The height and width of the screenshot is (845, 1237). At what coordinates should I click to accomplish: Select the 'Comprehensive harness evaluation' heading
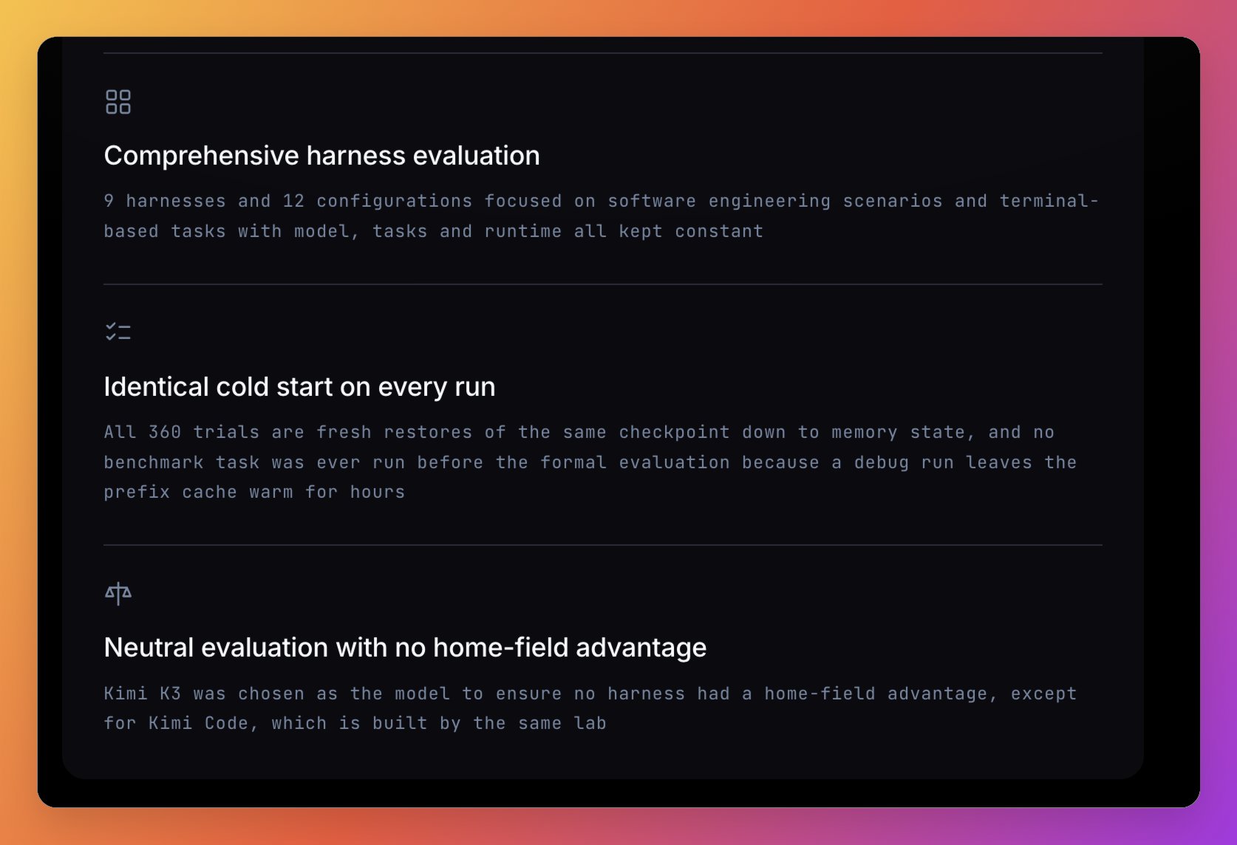coord(321,156)
